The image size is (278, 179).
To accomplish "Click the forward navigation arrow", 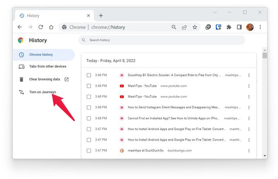I will point(30,27).
